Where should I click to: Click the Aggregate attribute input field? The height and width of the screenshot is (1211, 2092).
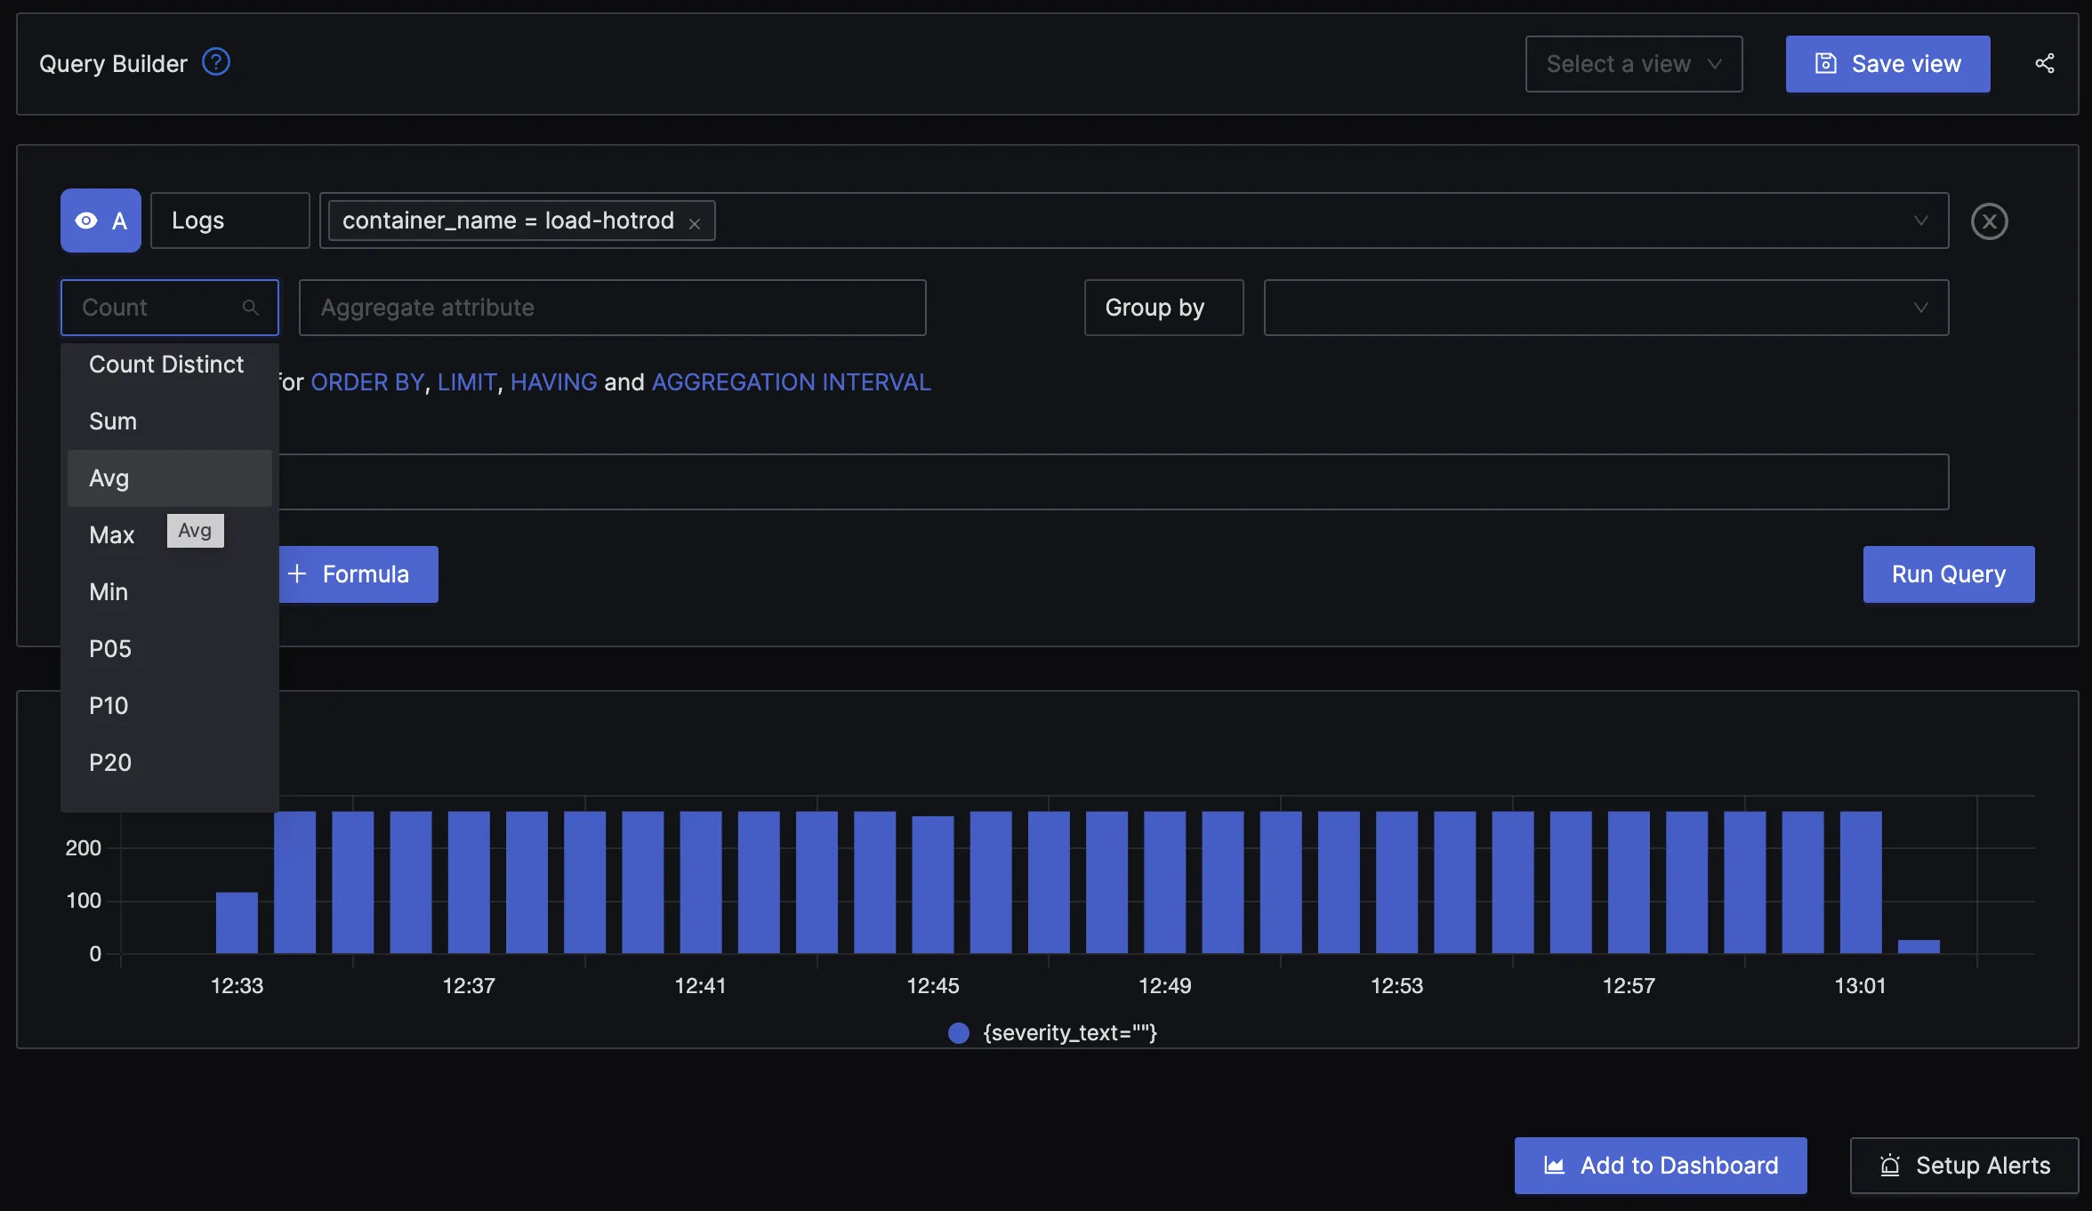(x=612, y=308)
